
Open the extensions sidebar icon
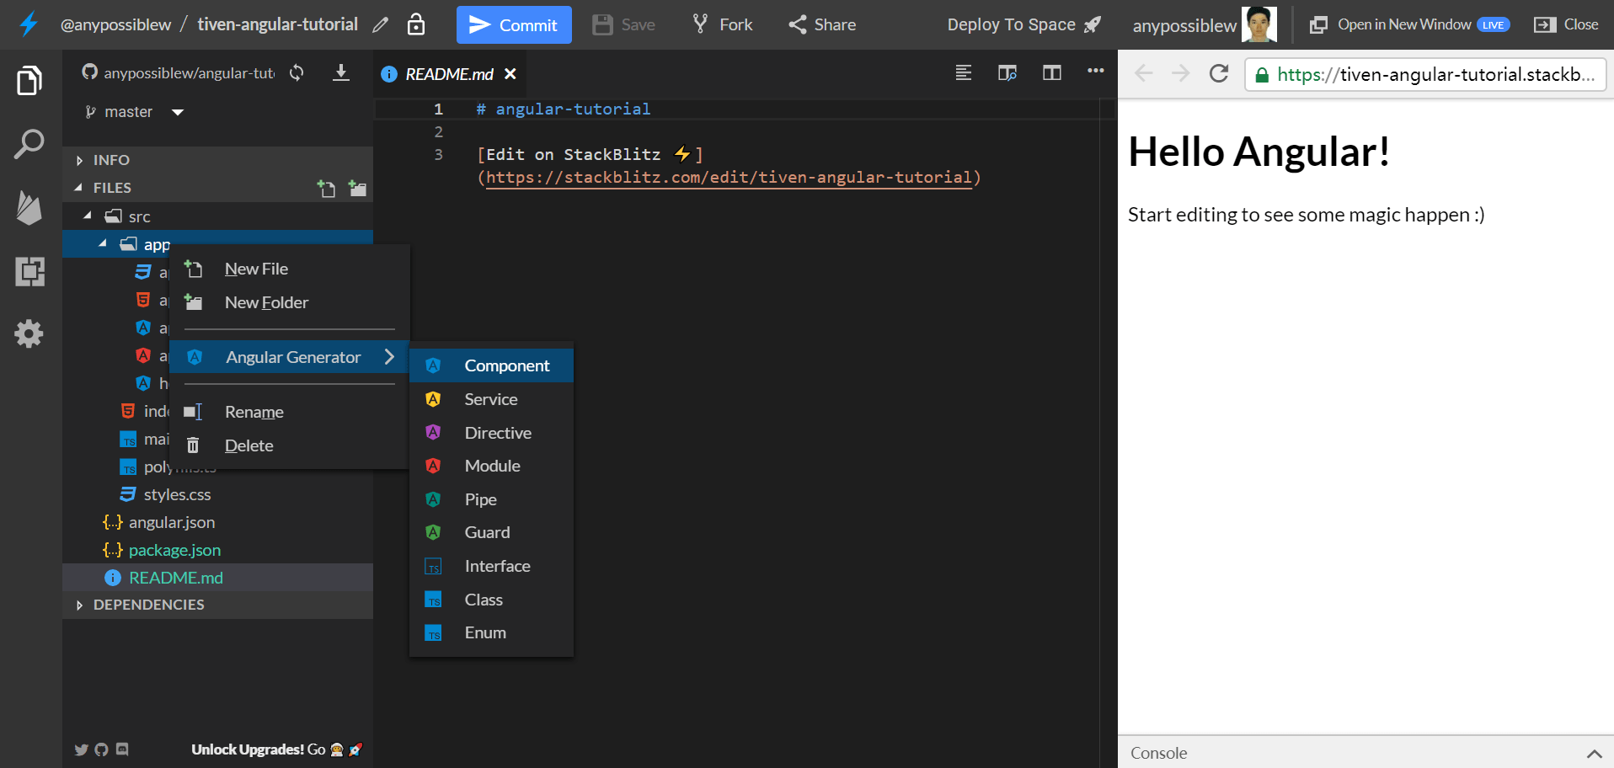point(29,271)
